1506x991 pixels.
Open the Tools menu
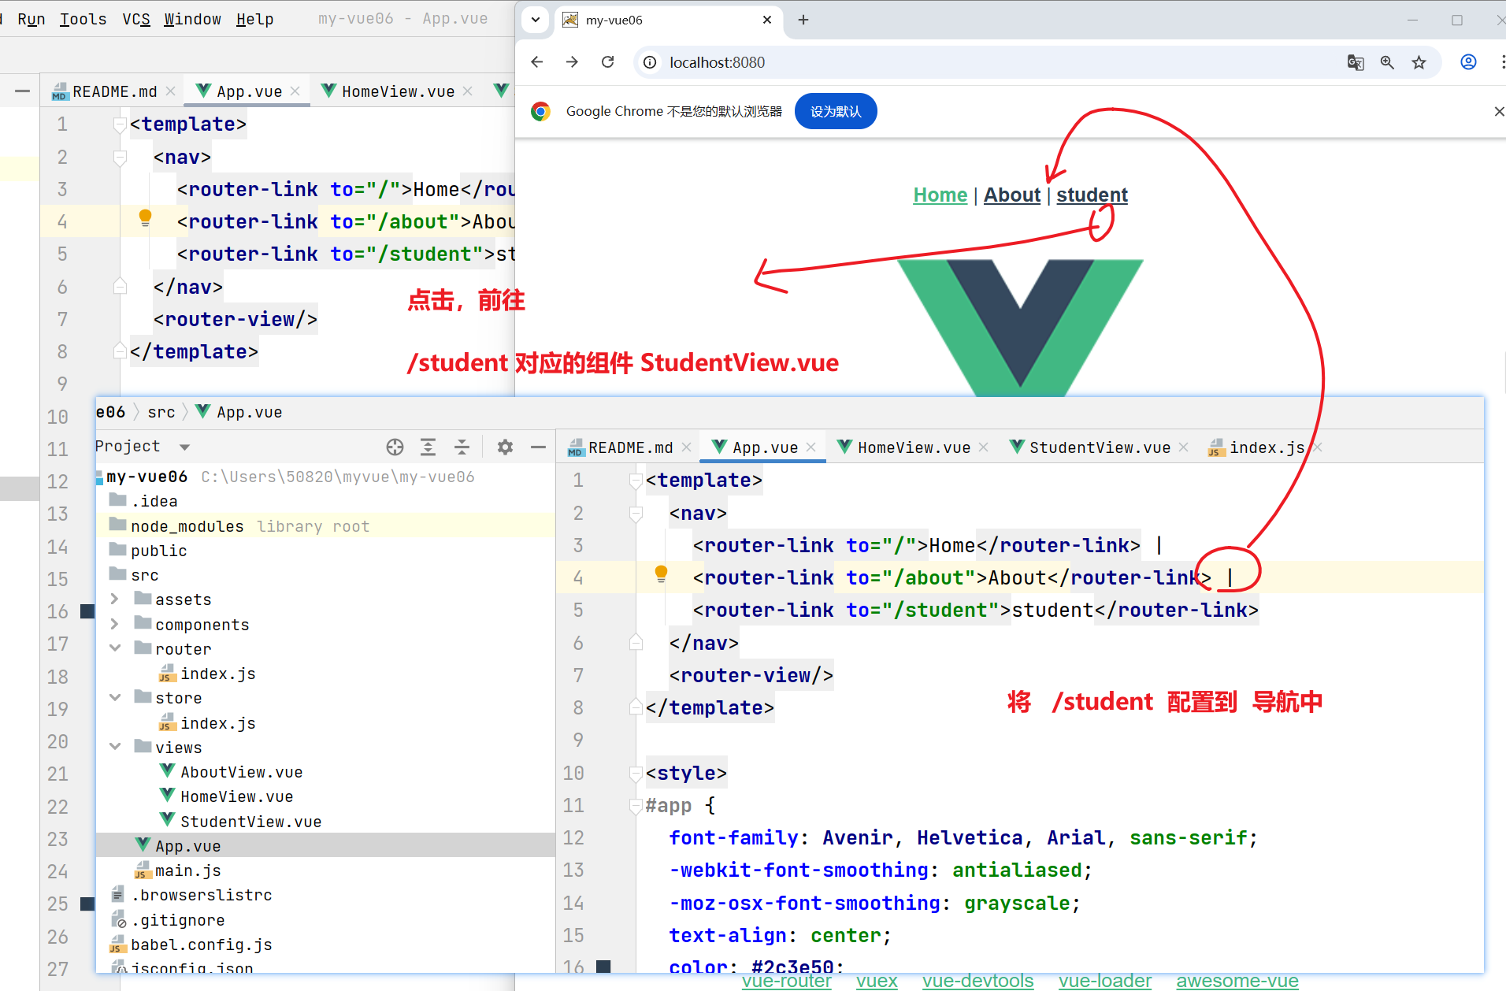(x=83, y=19)
